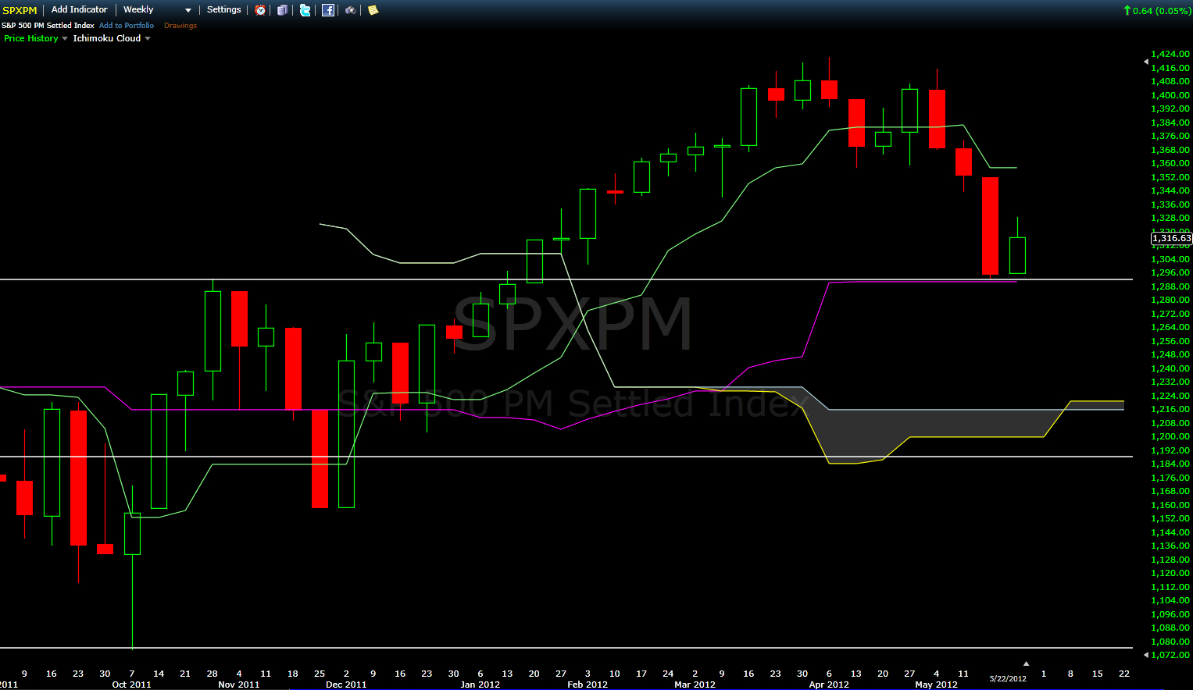
Task: Click the Nov 2011 time axis label
Action: coord(239,685)
